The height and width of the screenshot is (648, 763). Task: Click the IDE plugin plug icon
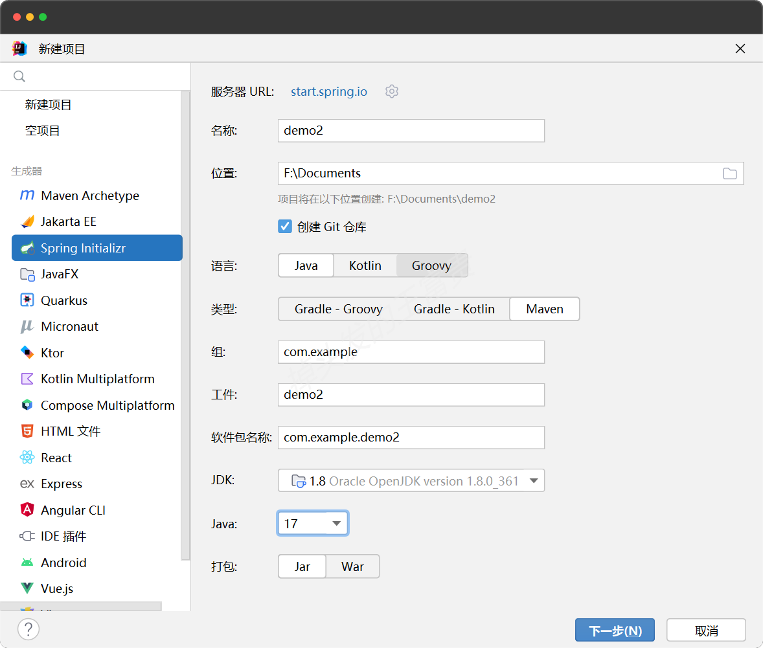(27, 536)
